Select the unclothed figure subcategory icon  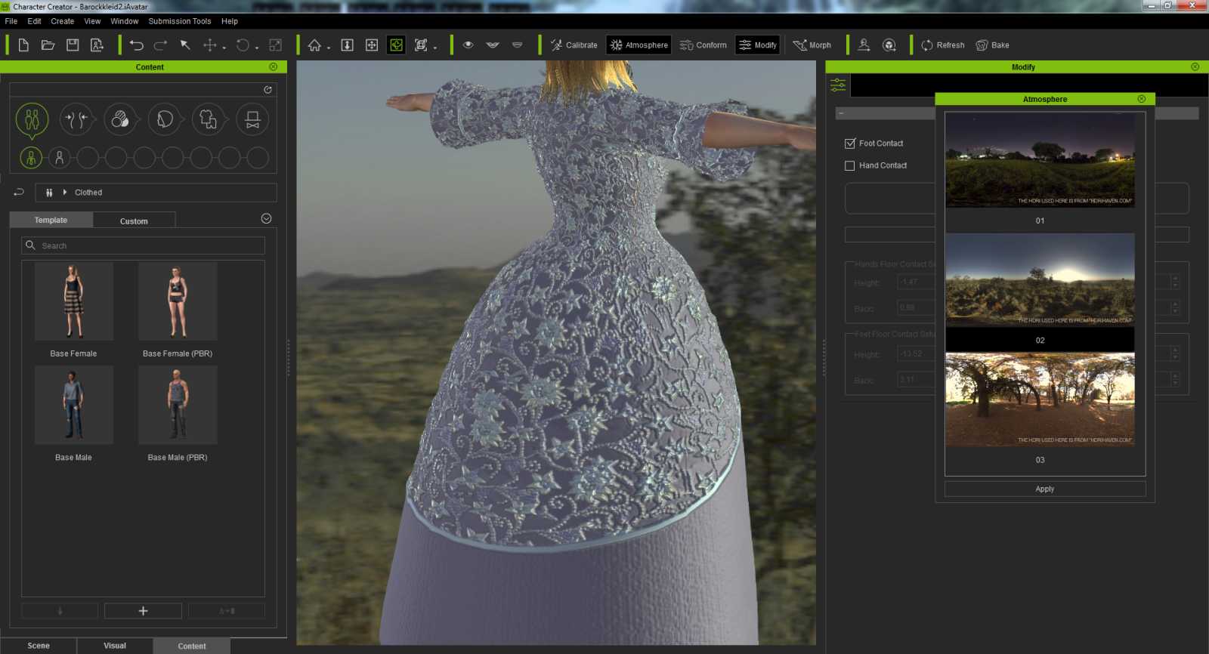tap(59, 158)
